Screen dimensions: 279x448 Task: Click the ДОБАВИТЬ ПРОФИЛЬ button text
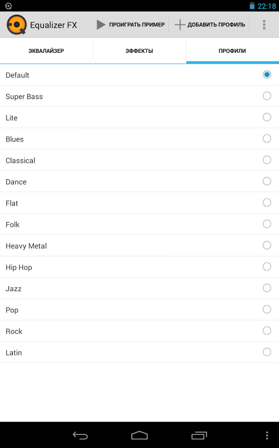click(x=216, y=25)
